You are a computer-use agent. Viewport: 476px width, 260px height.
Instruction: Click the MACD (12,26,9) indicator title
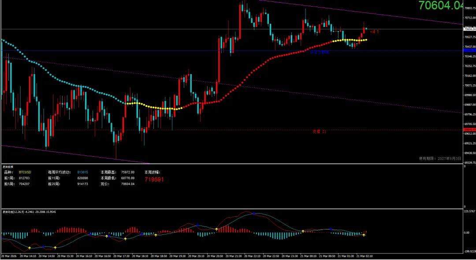[x=29, y=212]
